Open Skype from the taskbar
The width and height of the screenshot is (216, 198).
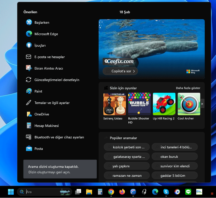(x=166, y=192)
